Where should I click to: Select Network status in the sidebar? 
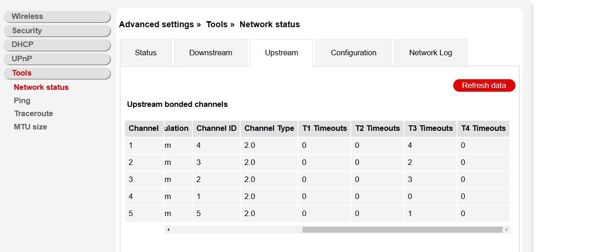[41, 87]
